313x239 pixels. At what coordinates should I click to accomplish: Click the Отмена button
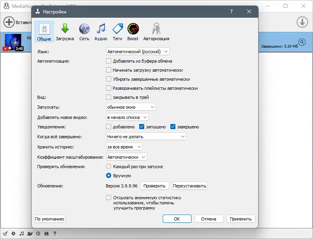coord(209,219)
